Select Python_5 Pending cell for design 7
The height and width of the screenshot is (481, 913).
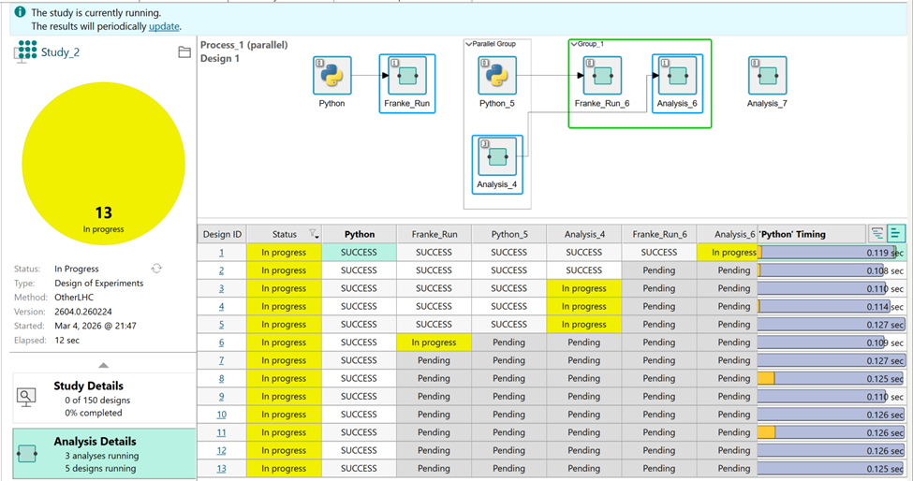[x=509, y=360]
